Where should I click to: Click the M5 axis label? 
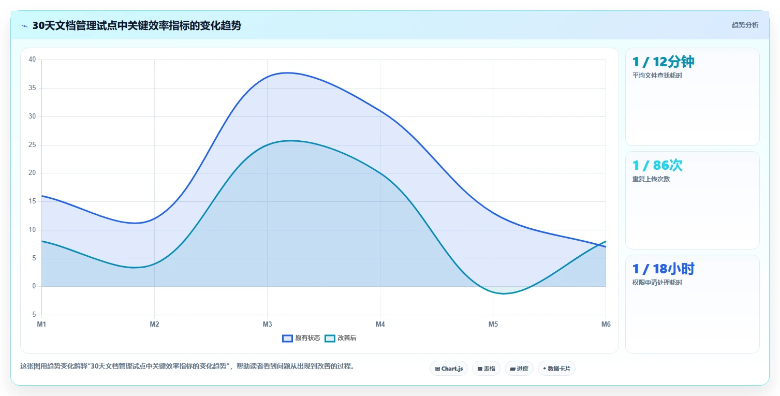(493, 325)
